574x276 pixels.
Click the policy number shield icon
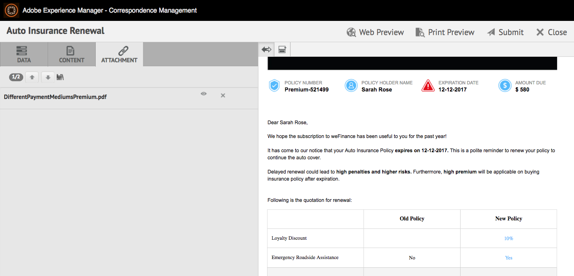[x=274, y=86]
